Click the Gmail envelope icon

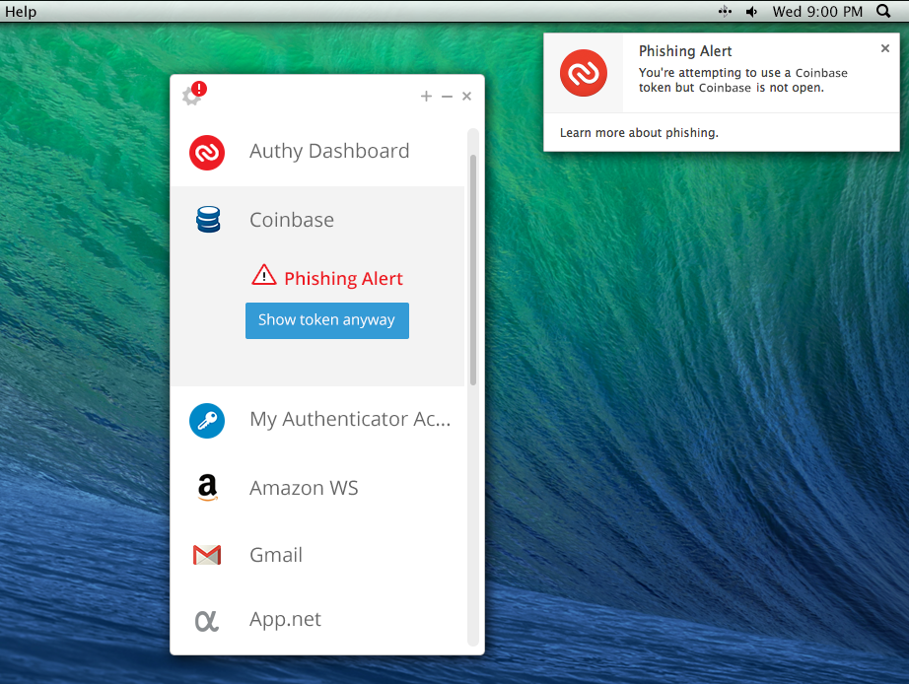[207, 555]
